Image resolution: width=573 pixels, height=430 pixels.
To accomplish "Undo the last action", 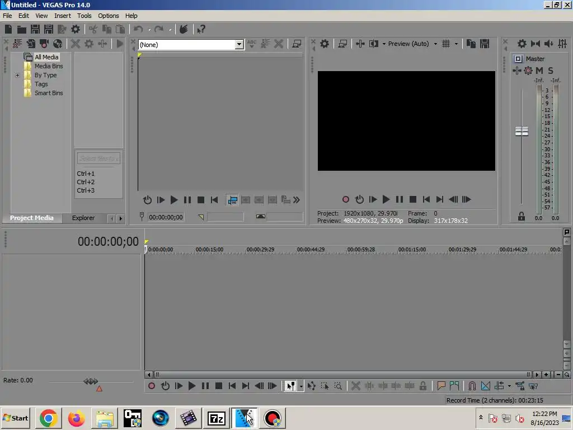I will tap(138, 29).
